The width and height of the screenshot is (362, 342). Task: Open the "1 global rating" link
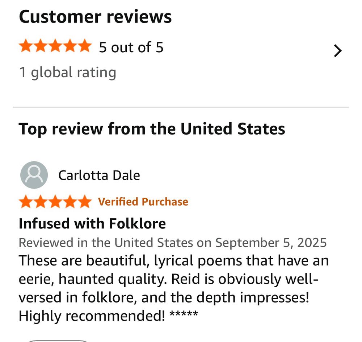(67, 72)
